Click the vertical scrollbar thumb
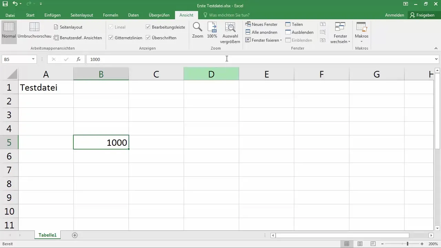The height and width of the screenshot is (248, 441). tap(438, 111)
